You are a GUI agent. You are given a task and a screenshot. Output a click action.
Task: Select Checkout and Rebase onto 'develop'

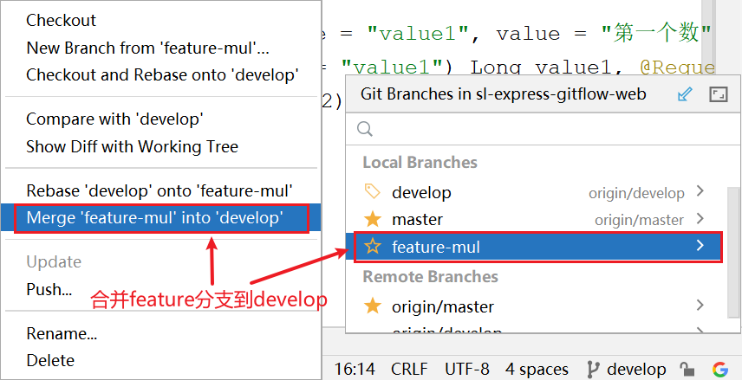pyautogui.click(x=162, y=75)
